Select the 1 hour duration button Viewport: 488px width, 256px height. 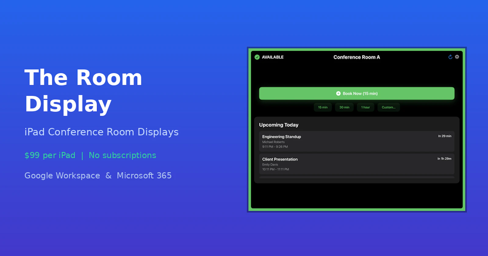tap(365, 107)
